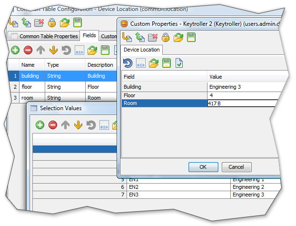Select the building row in the Fields table
This screenshot has height=226, width=296.
[62, 76]
